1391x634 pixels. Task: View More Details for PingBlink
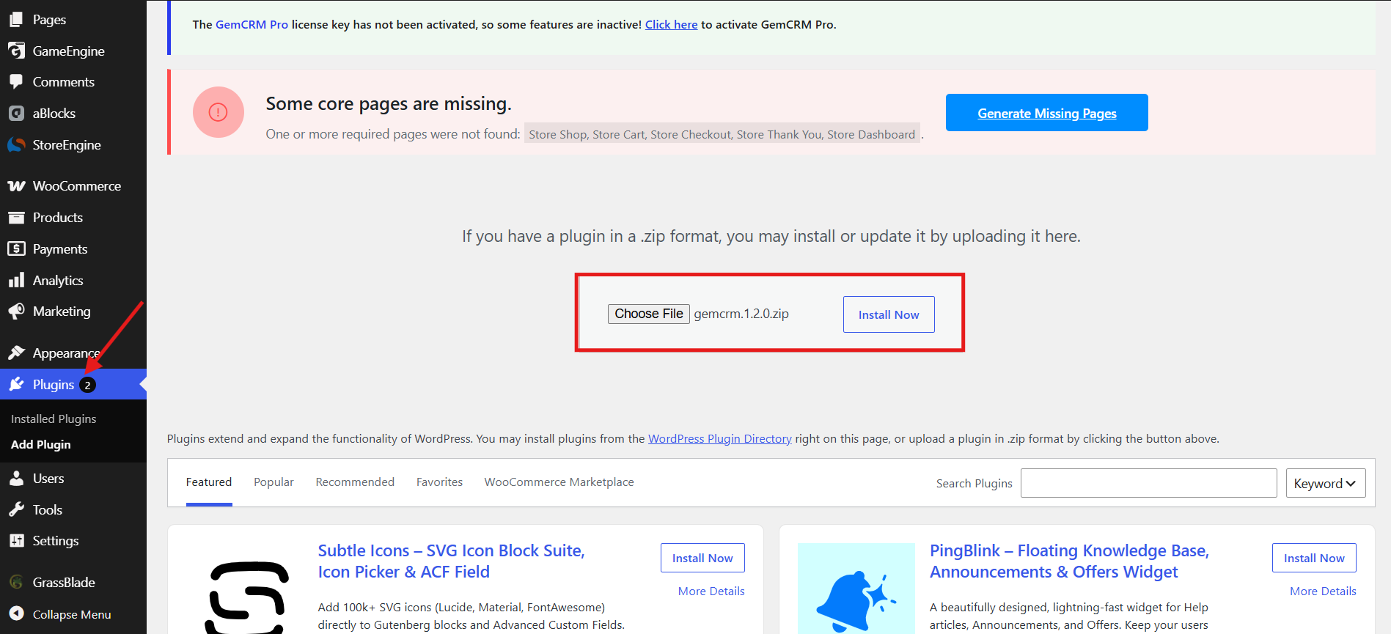coord(1323,591)
